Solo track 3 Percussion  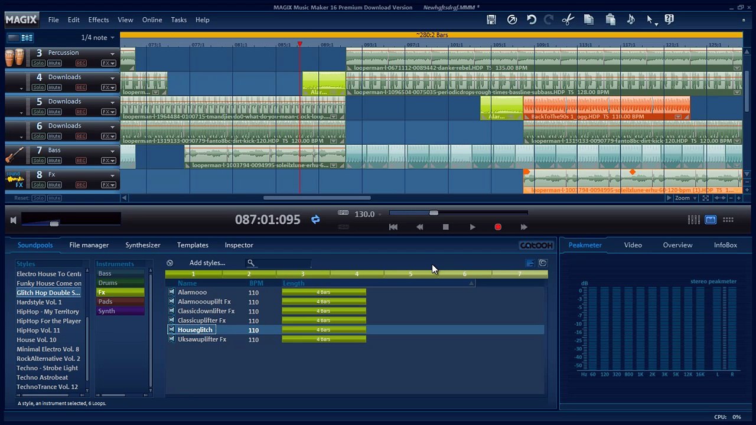click(38, 63)
